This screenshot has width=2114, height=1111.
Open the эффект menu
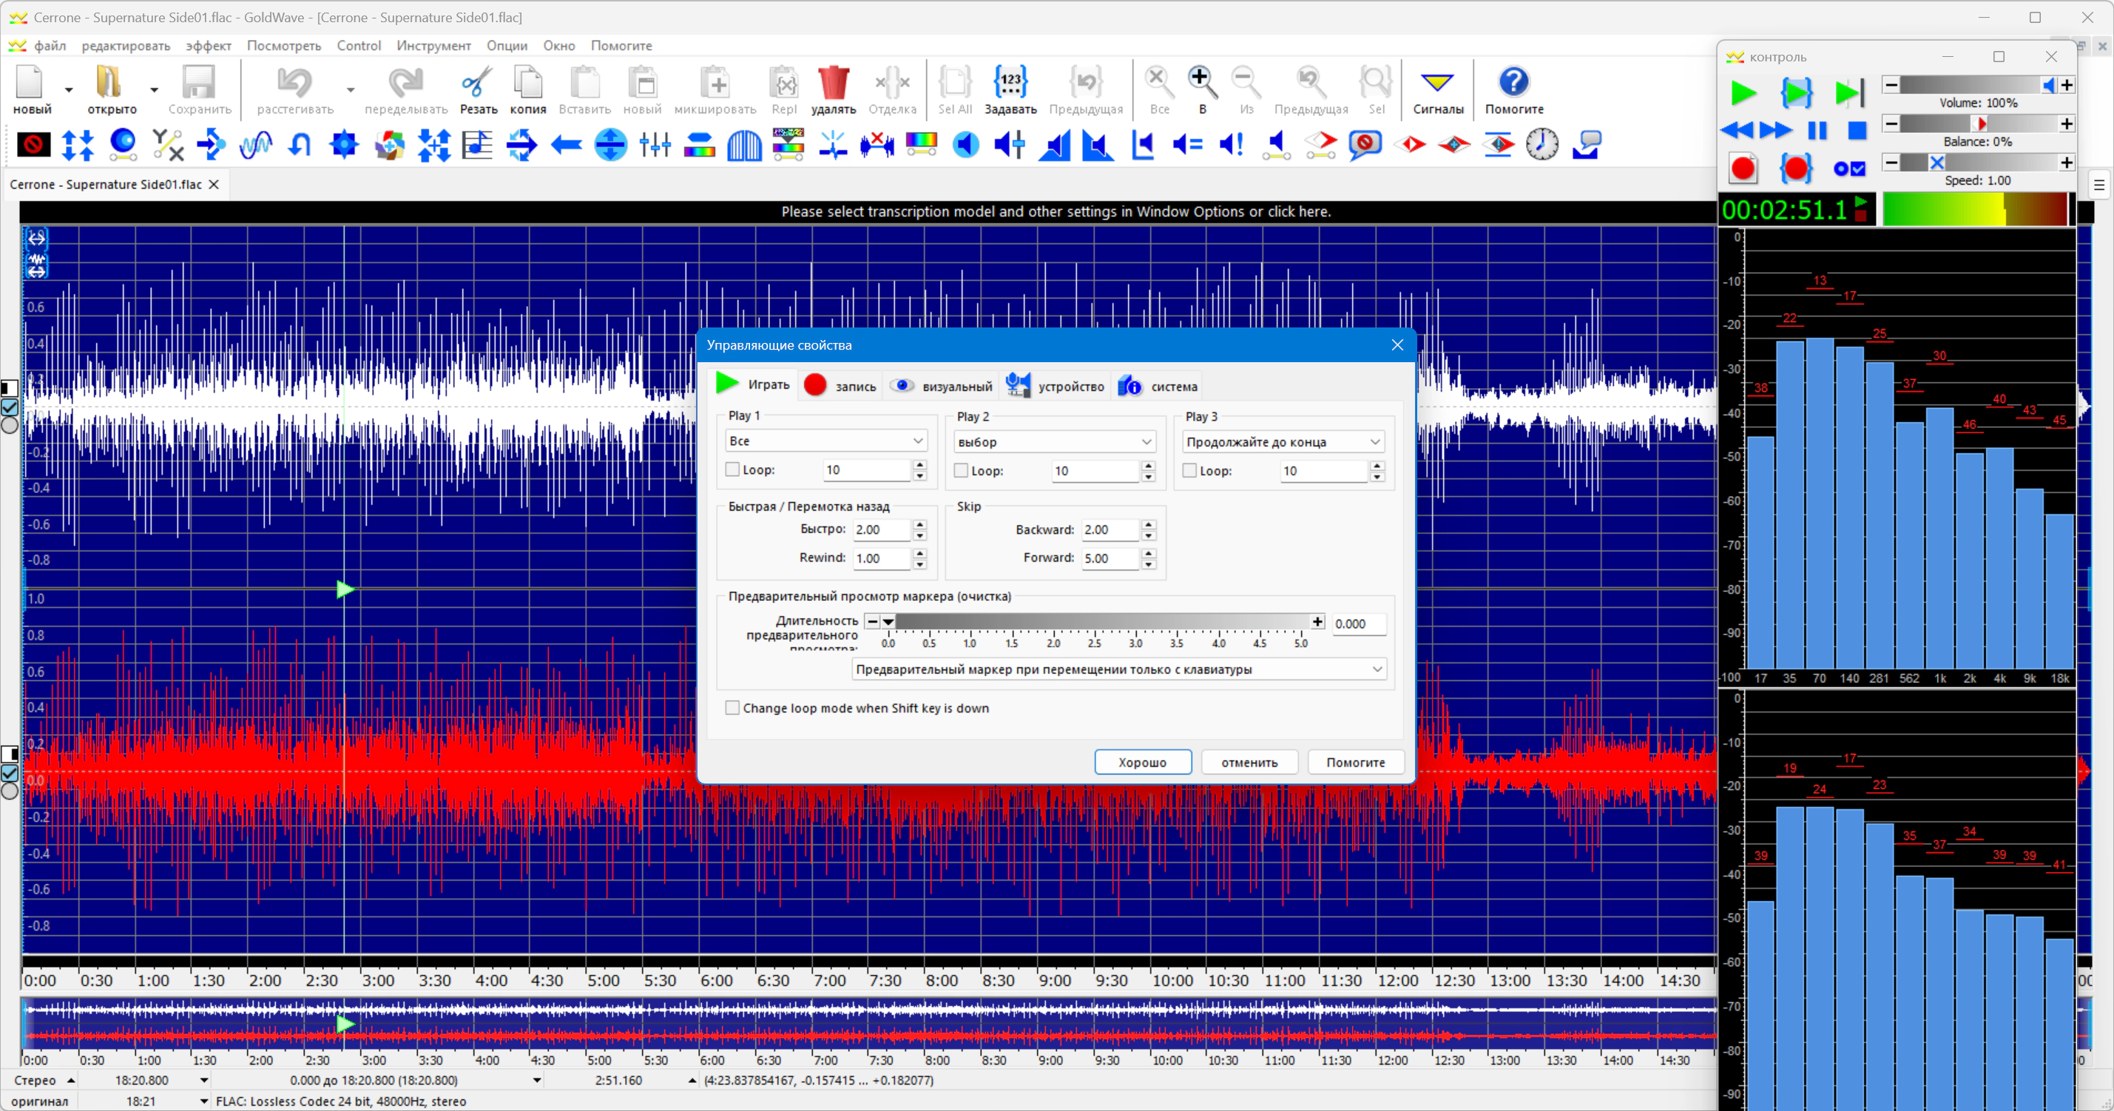coord(209,46)
